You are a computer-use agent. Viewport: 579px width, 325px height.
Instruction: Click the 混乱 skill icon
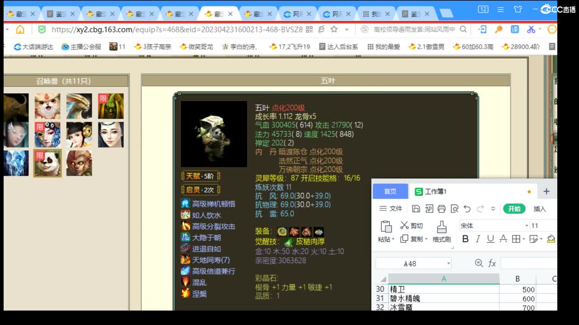pyautogui.click(x=185, y=282)
